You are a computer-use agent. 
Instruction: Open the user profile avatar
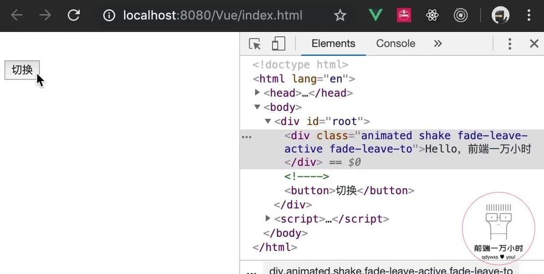click(x=500, y=15)
